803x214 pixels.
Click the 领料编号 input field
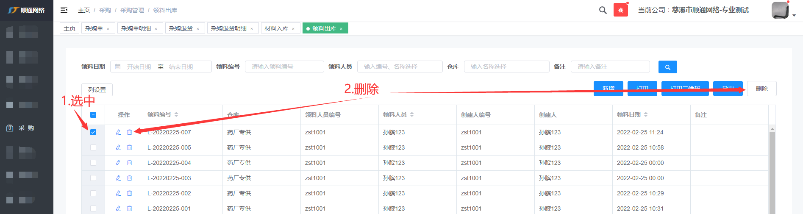284,67
